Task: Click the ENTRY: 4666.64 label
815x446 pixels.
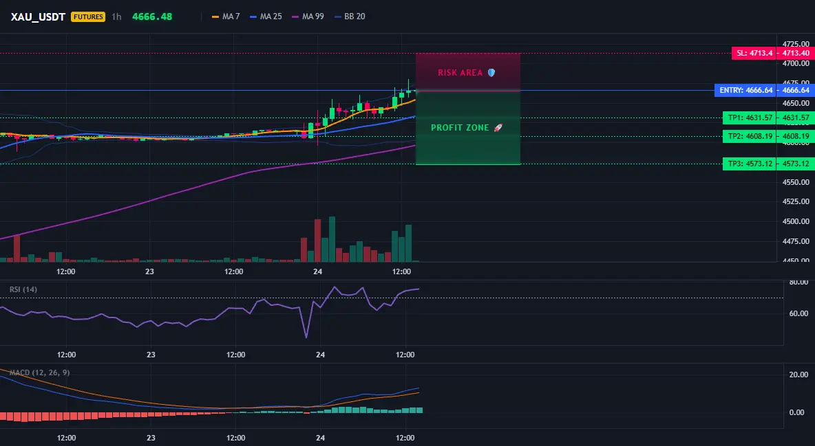Action: pyautogui.click(x=745, y=90)
